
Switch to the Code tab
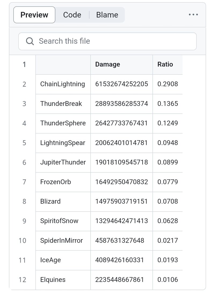(72, 15)
